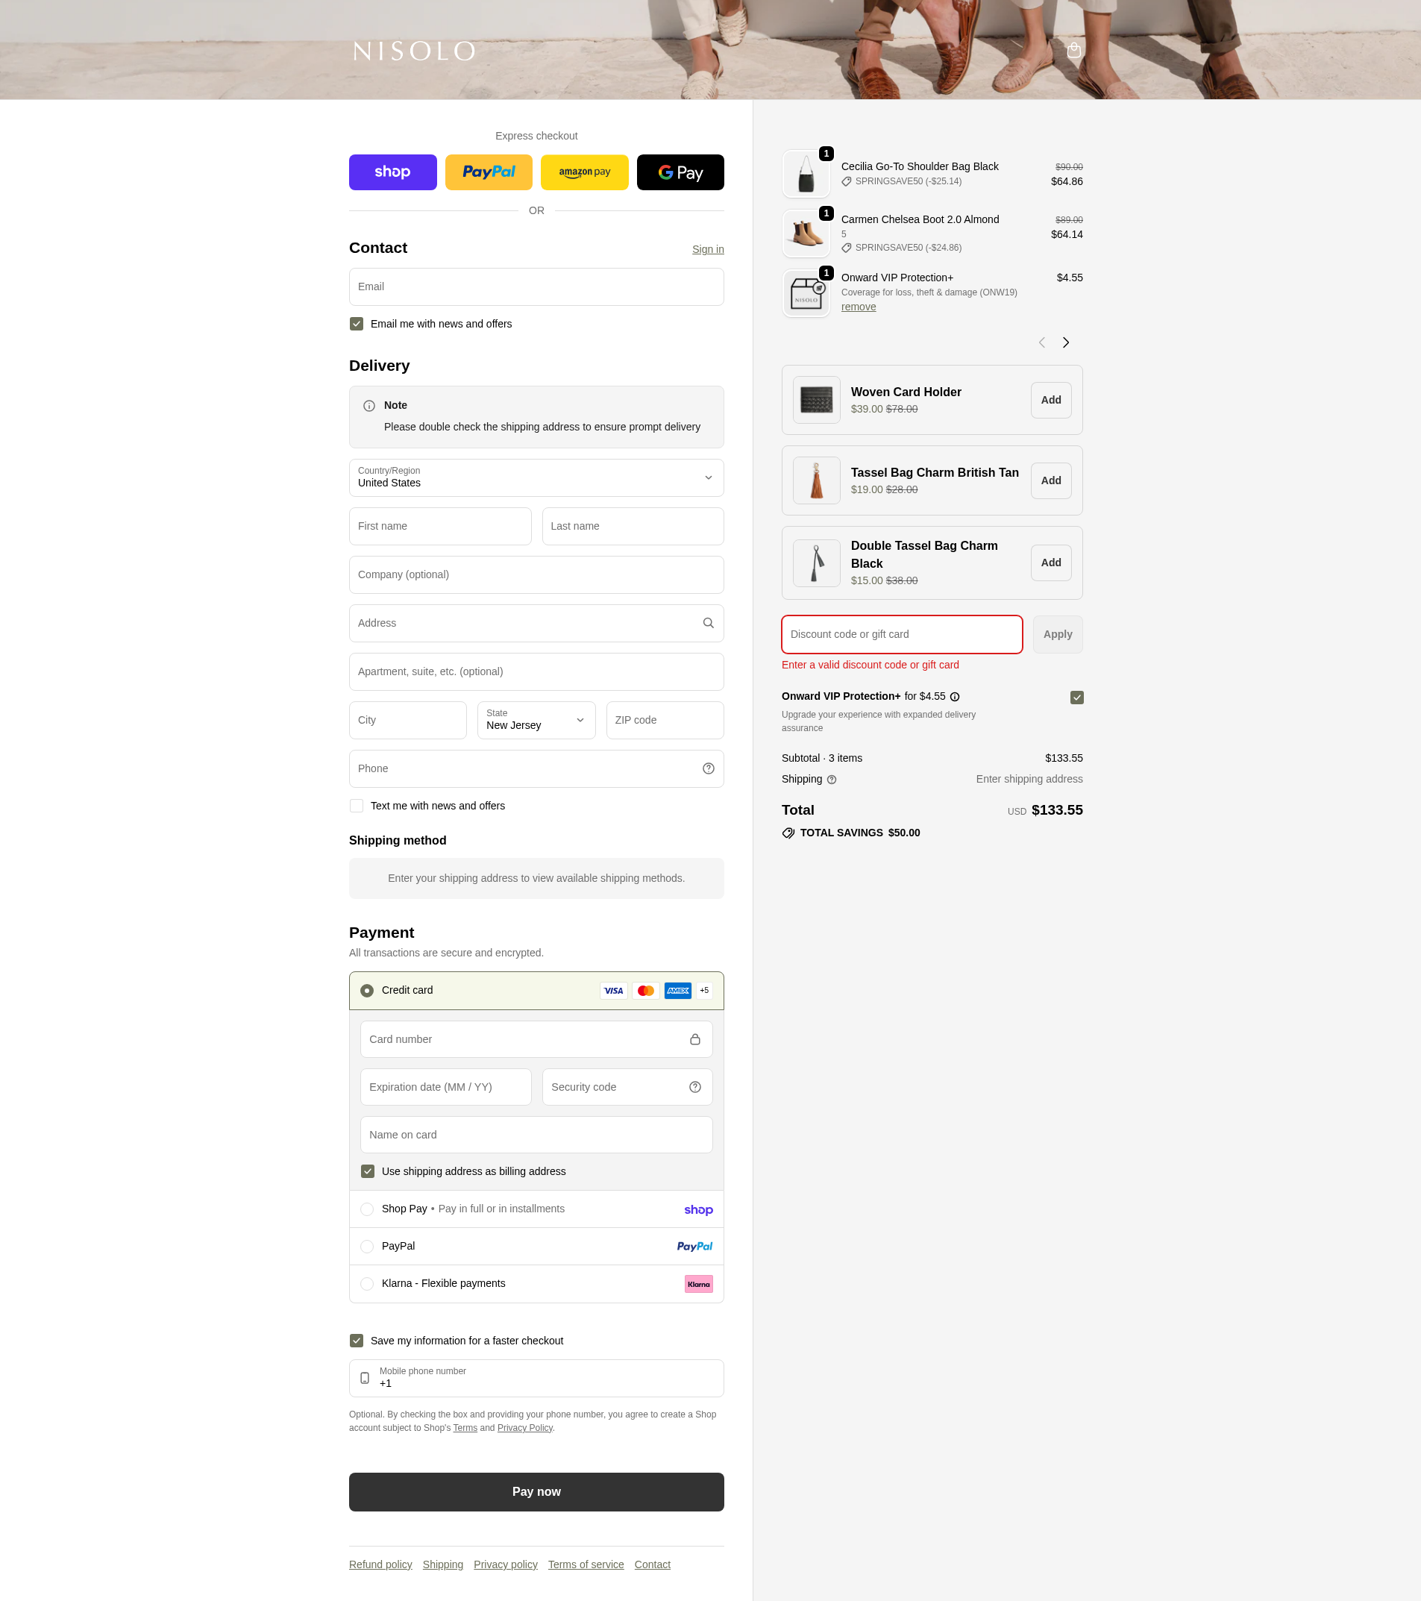This screenshot has height=1601, width=1421.
Task: Open the shopping bag cart icon
Action: tap(1073, 50)
